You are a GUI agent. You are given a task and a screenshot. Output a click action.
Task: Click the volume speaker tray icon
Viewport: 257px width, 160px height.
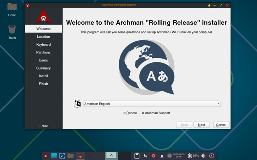(203, 156)
